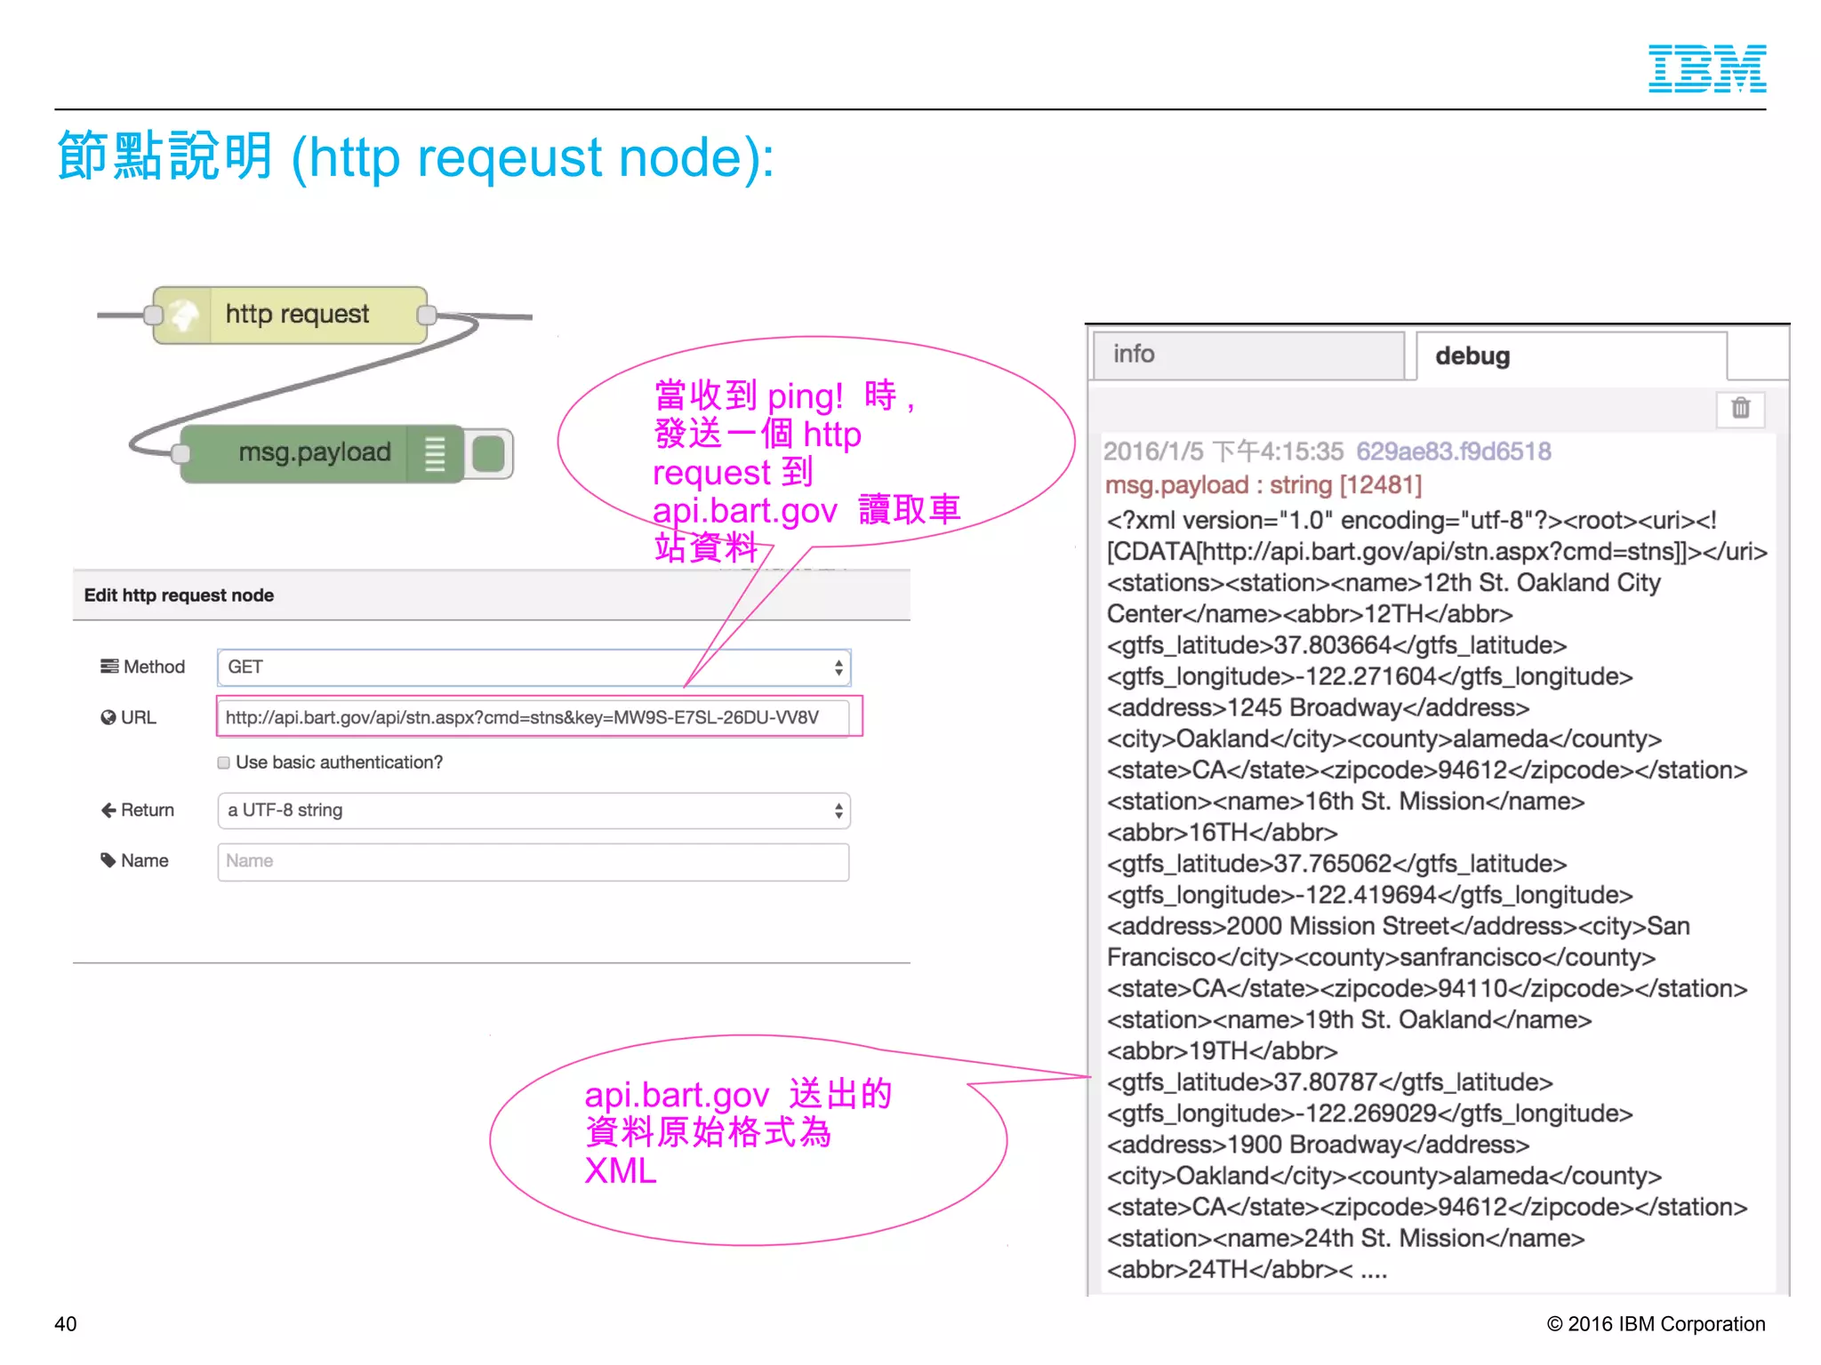Click the Name tag icon
Screen dimensions: 1821x1365
click(108, 860)
